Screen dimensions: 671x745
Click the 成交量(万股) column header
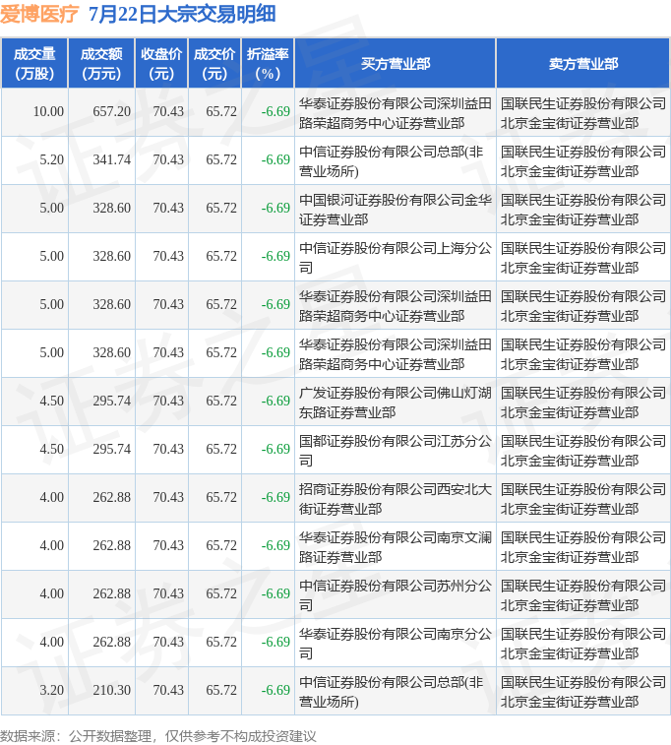[34, 63]
